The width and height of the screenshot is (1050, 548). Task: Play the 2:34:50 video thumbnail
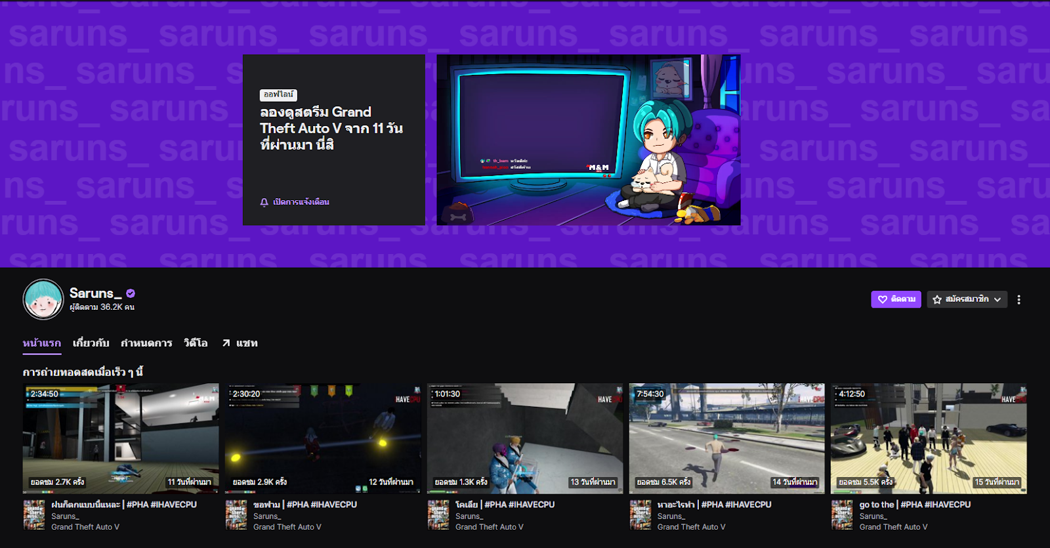pyautogui.click(x=121, y=438)
